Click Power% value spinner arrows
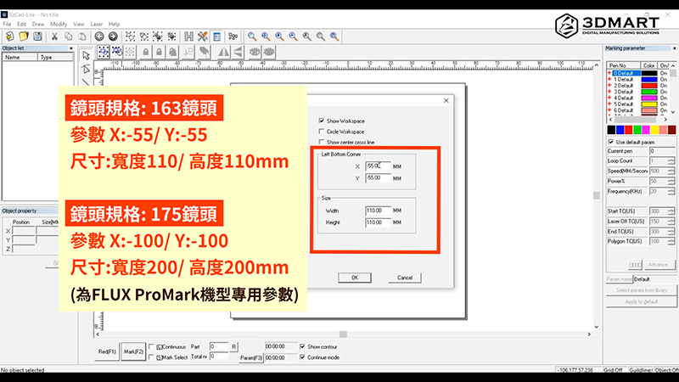 tap(671, 181)
